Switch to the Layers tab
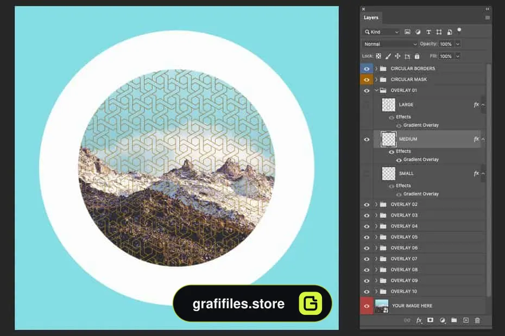This screenshot has height=336, width=505. [371, 18]
